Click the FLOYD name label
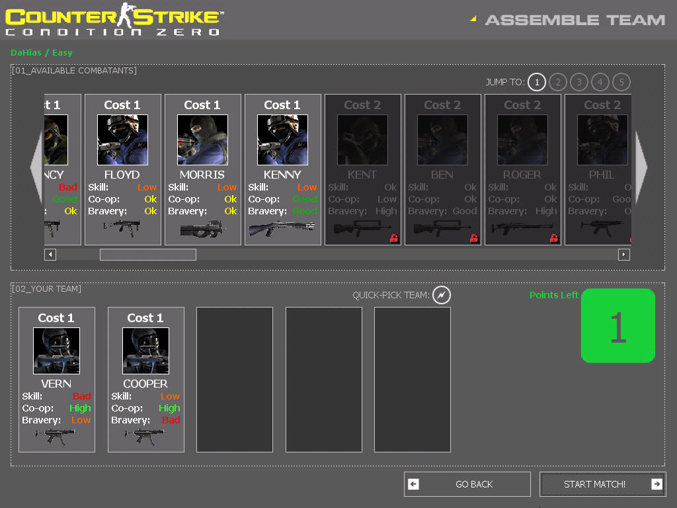677x508 pixels. (122, 175)
